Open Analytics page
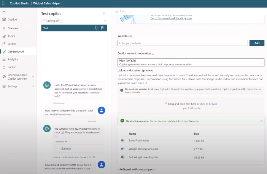Viewport: 267px width, 174px height. (13, 59)
